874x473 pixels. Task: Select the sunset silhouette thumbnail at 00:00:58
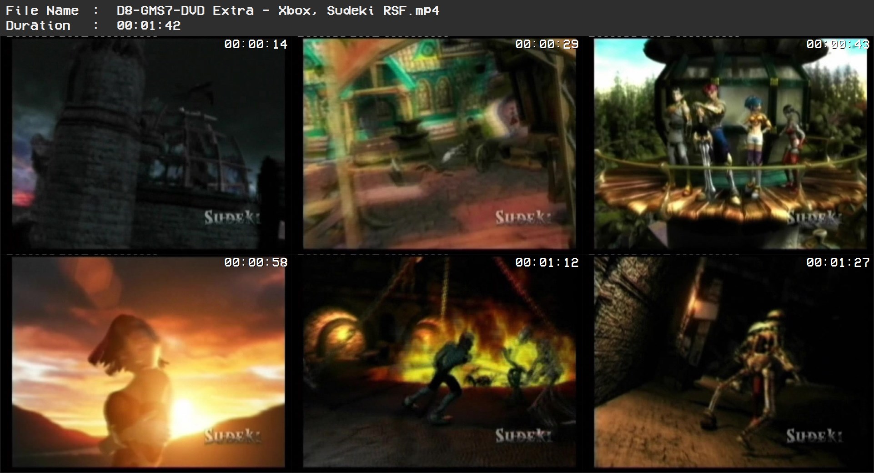click(148, 362)
